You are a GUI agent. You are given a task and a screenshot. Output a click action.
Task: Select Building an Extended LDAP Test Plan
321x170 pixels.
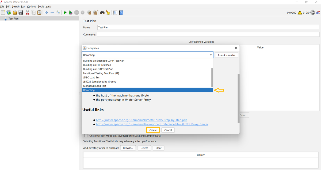tap(147, 61)
